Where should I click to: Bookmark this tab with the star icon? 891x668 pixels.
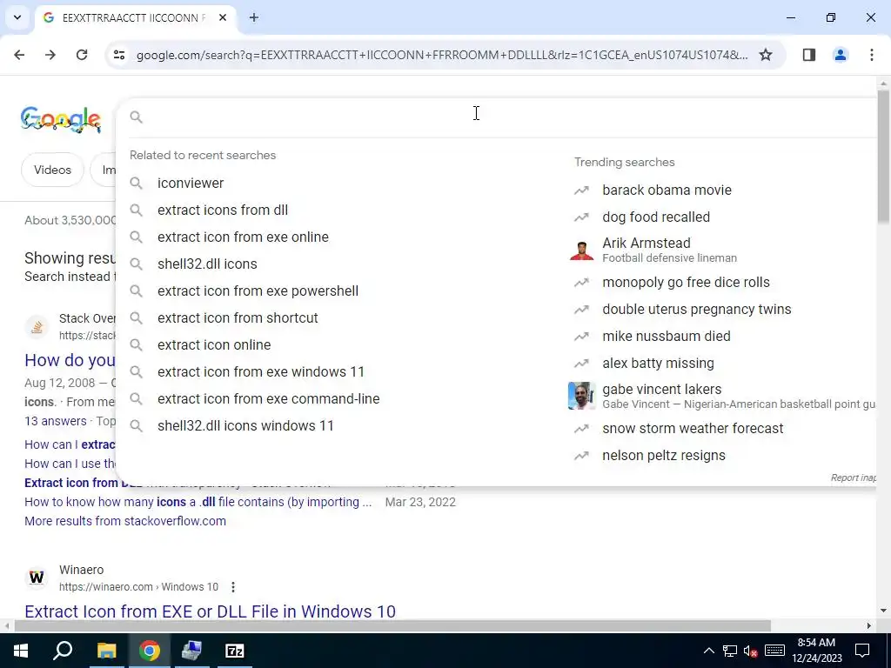pyautogui.click(x=766, y=55)
